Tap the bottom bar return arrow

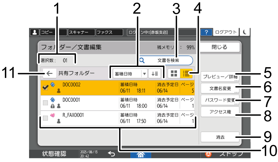coord(112,154)
